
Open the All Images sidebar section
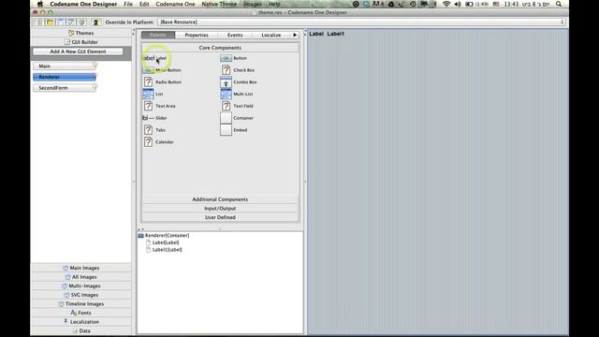[x=81, y=277]
